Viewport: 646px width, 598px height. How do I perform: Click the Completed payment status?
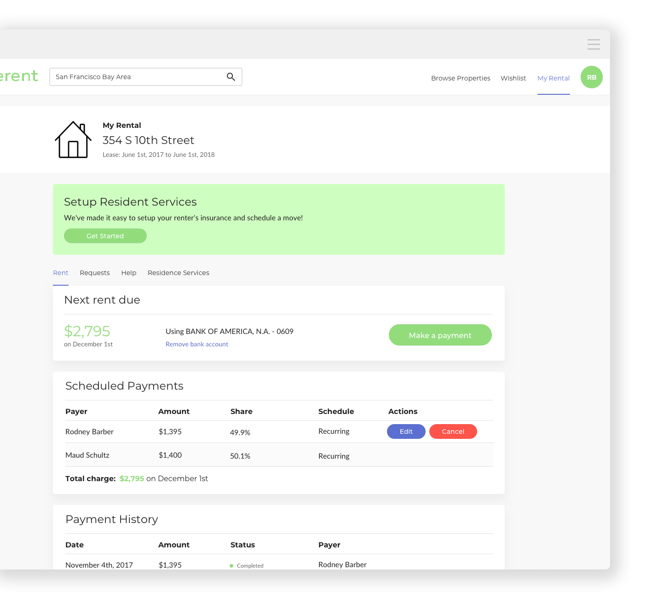247,566
